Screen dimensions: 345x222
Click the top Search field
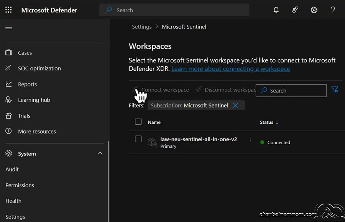pyautogui.click(x=174, y=10)
